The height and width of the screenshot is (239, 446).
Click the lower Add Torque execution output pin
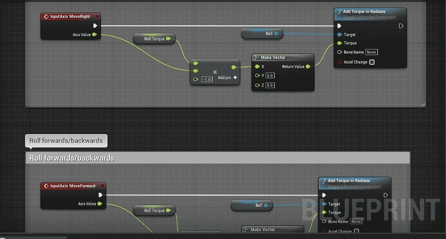point(386,195)
